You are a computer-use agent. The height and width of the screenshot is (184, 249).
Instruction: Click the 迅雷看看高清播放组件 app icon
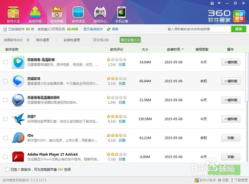pyautogui.click(x=18, y=100)
